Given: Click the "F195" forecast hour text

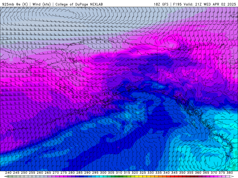Looking at the screenshot, I should click(177, 4).
